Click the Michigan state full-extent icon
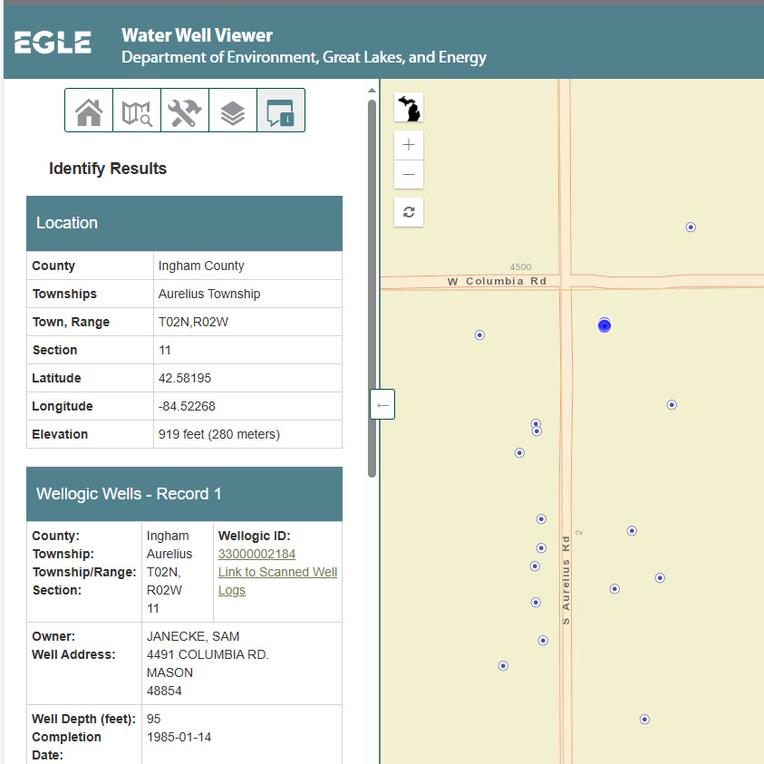764x764 pixels. [409, 108]
